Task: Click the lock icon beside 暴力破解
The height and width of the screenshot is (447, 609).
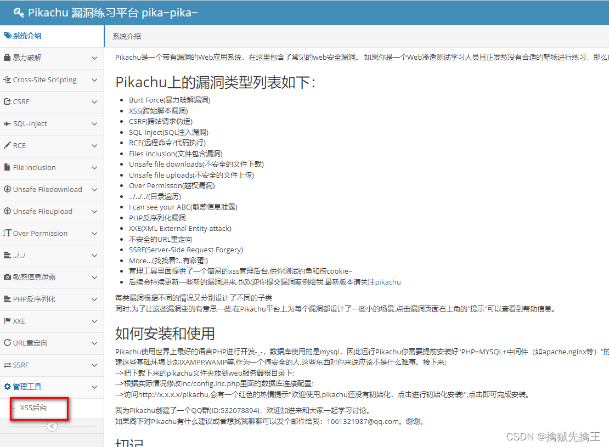Action: (x=7, y=58)
